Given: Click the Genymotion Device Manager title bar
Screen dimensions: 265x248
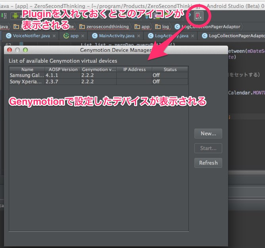Looking at the screenshot, I should click(x=116, y=50).
